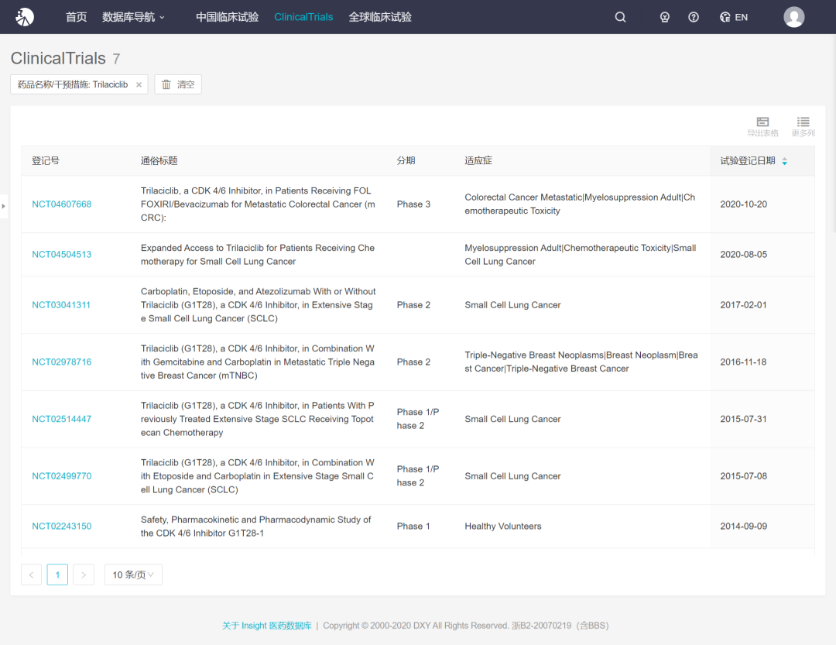The width and height of the screenshot is (836, 645).
Task: Click Phase 1/Phase 2 cell for NCT02514447
Action: click(x=418, y=420)
